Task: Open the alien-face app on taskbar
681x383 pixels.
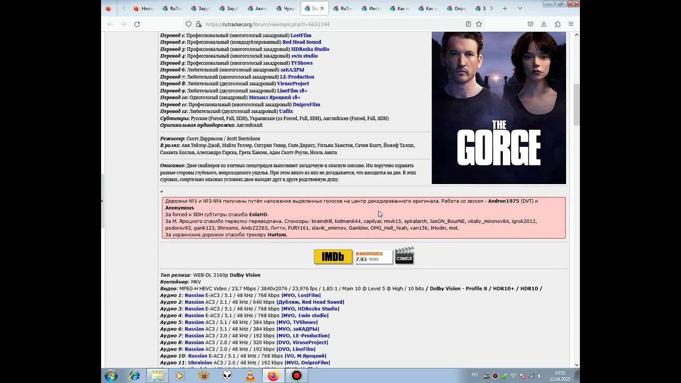Action: point(227,376)
